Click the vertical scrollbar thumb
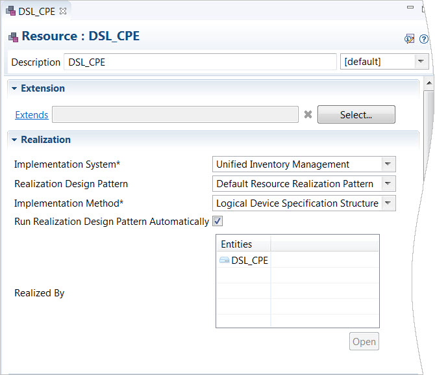435x375 pixels. [429, 136]
